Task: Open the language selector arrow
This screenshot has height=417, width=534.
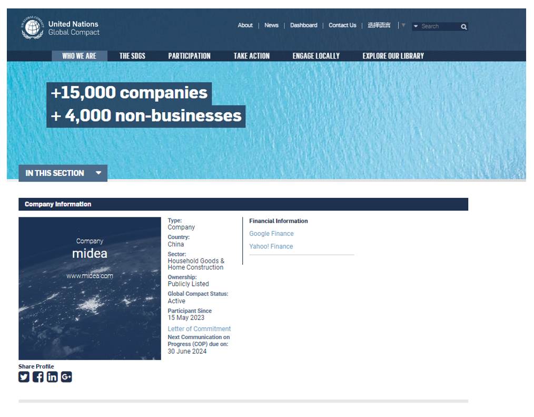Action: coord(403,25)
